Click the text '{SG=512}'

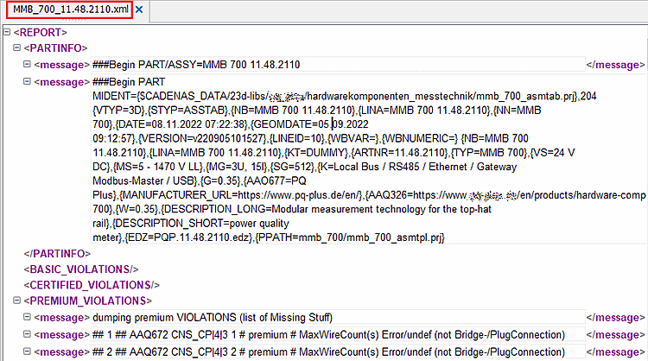pyautogui.click(x=293, y=167)
